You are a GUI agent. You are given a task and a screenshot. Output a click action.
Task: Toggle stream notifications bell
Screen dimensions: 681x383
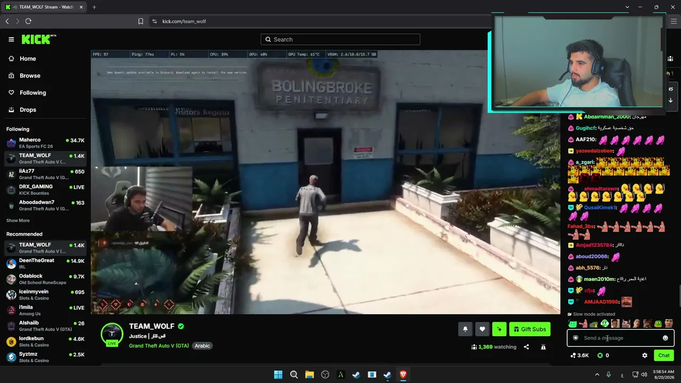(x=465, y=329)
